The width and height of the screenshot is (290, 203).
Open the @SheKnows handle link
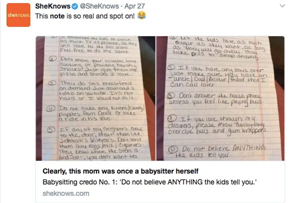(99, 6)
